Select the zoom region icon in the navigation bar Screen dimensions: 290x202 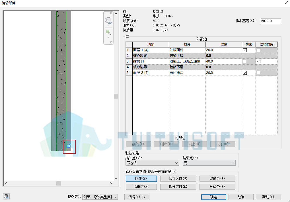pos(108,32)
